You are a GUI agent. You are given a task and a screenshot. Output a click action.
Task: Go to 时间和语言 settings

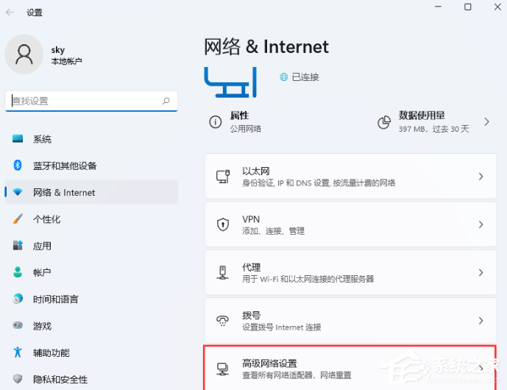[55, 299]
